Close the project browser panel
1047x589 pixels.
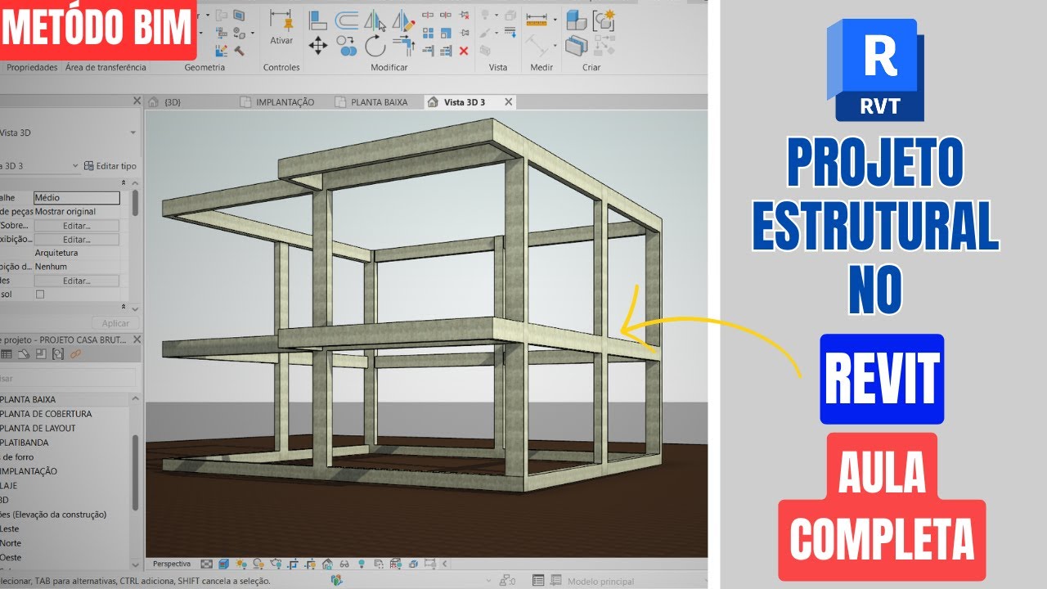[x=137, y=338]
